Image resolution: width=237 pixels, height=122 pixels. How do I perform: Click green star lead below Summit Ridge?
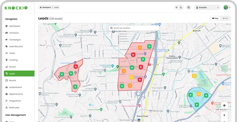point(75,87)
